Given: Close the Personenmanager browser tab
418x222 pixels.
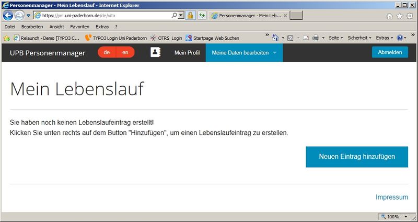Looking at the screenshot, I should pos(285,16).
